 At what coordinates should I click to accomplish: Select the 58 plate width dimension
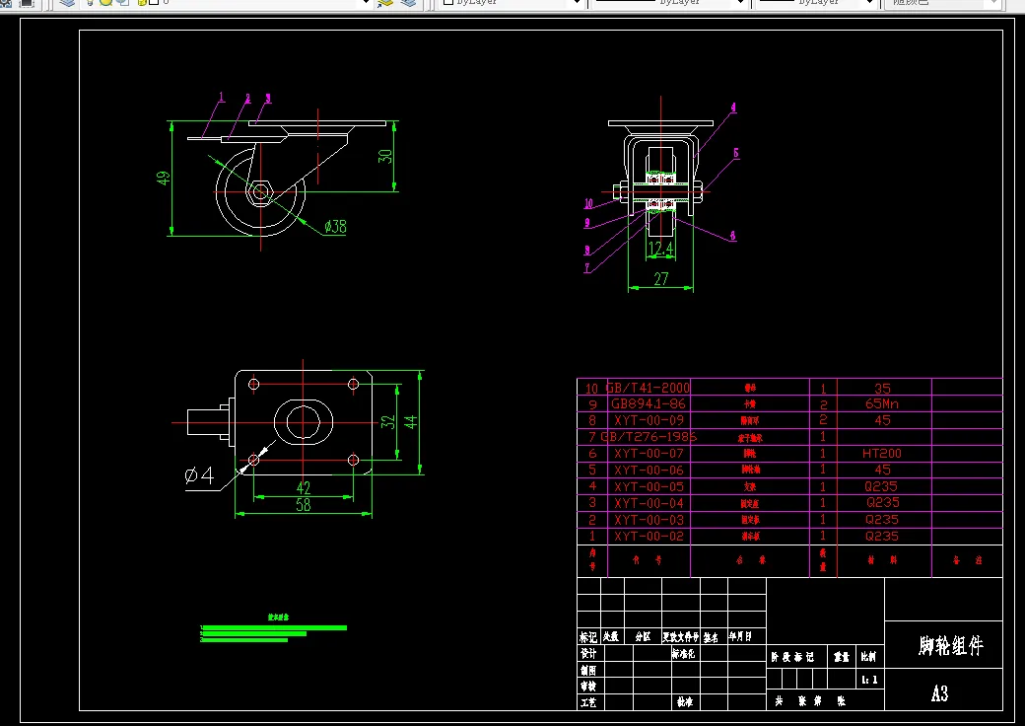click(304, 504)
